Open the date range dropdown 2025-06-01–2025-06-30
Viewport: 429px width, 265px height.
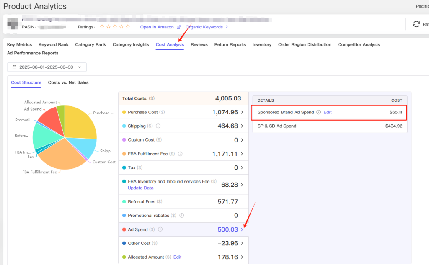point(47,67)
